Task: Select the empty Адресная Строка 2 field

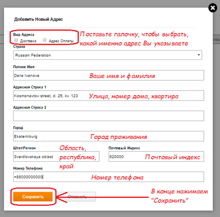Action: 108,116
